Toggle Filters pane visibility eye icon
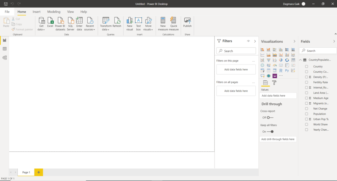The image size is (337, 181). pyautogui.click(x=248, y=41)
